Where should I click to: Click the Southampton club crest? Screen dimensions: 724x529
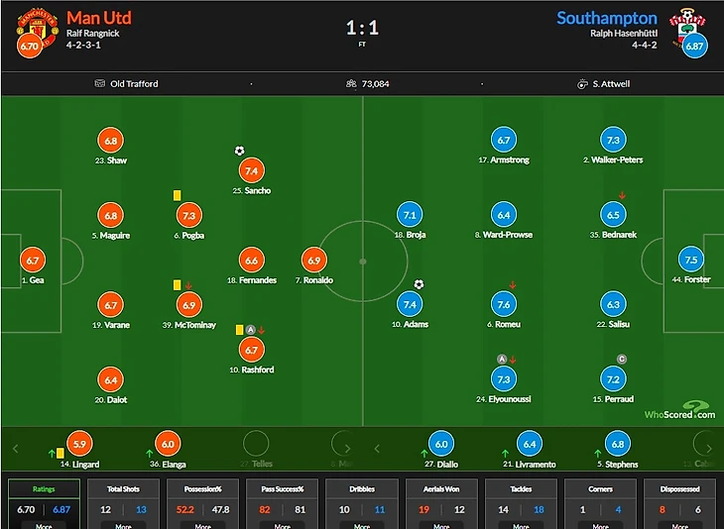pos(693,28)
